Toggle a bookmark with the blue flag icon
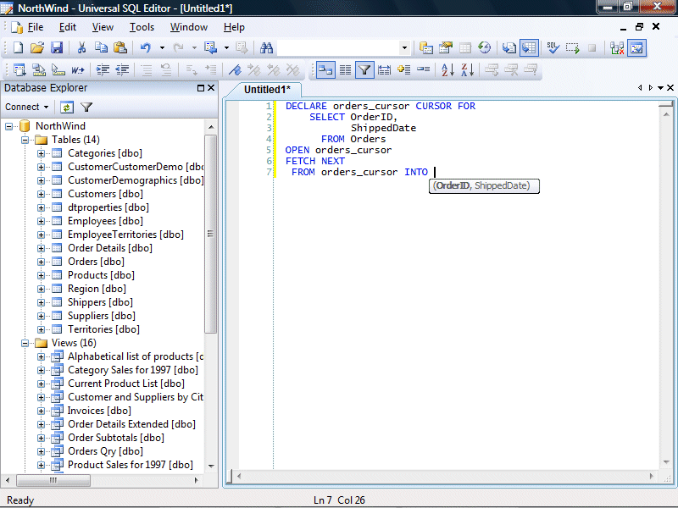This screenshot has width=678, height=508. coord(235,69)
